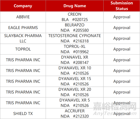Click the DYANAVEL XR 5 cell
This screenshot has width=140, height=119.
(x=75, y=103)
